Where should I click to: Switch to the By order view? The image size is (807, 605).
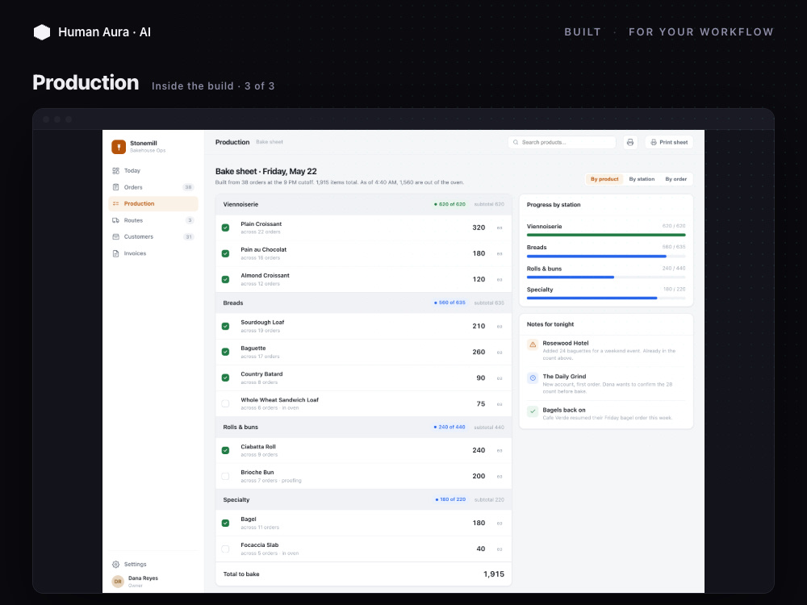click(675, 179)
